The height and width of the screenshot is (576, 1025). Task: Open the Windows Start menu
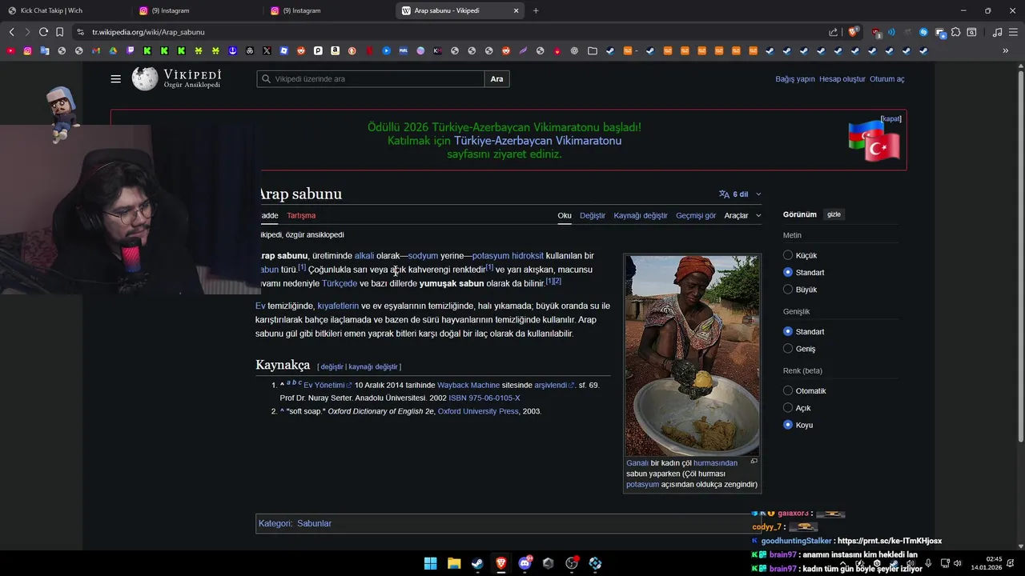click(430, 563)
